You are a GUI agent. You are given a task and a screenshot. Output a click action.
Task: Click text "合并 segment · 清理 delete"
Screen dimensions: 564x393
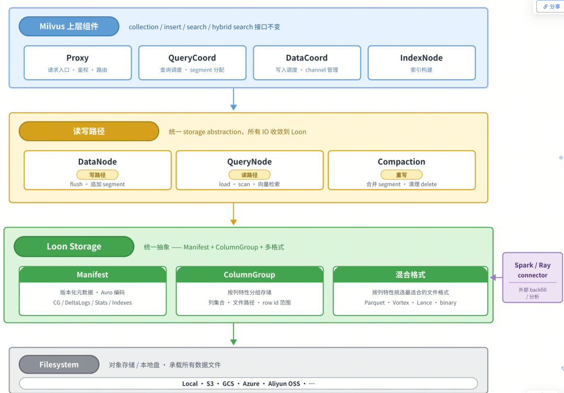click(x=402, y=184)
